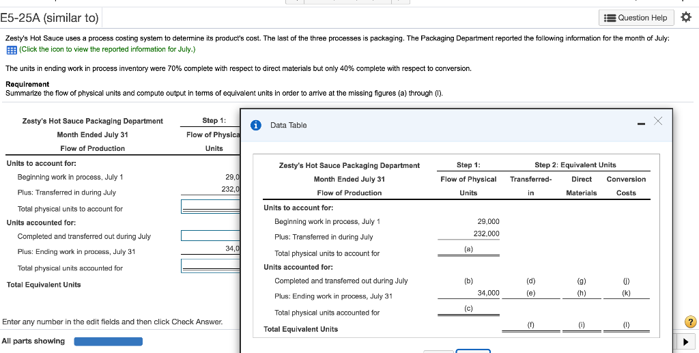Screen dimensions: 699x353
Task: Click 'Requirement' heading text
Action: pyautogui.click(x=27, y=84)
